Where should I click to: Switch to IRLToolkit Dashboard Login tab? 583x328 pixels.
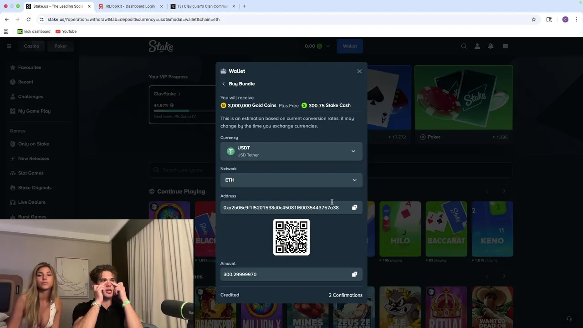(130, 6)
